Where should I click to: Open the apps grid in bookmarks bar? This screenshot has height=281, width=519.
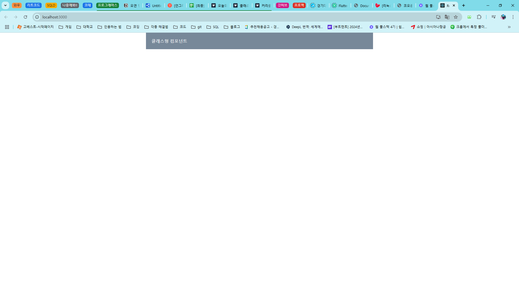click(x=7, y=27)
